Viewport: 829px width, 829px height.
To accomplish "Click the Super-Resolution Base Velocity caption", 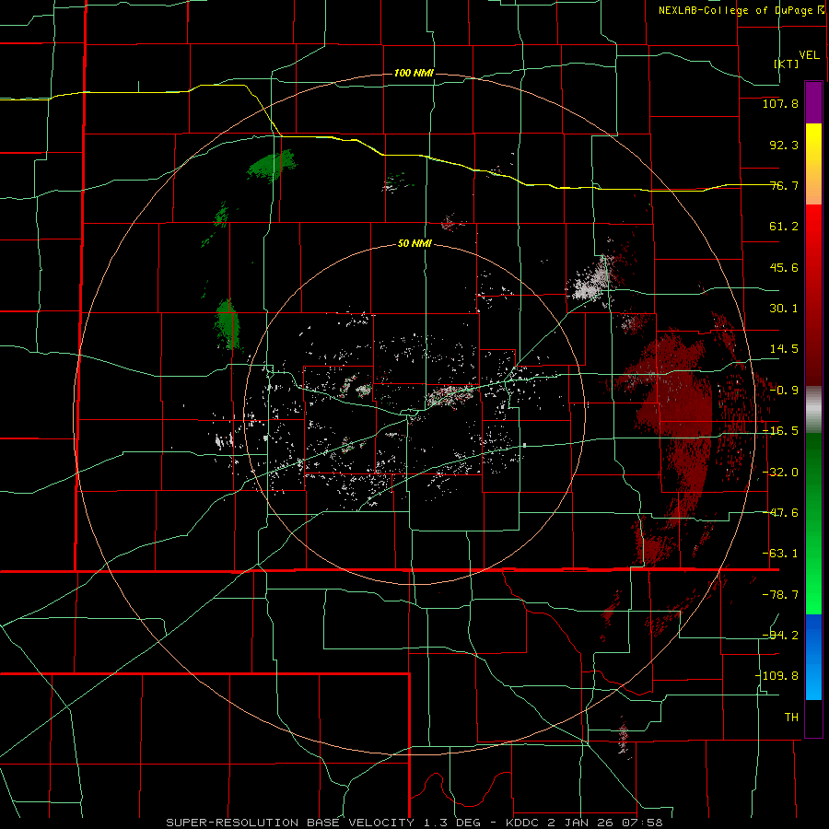I will (x=414, y=823).
